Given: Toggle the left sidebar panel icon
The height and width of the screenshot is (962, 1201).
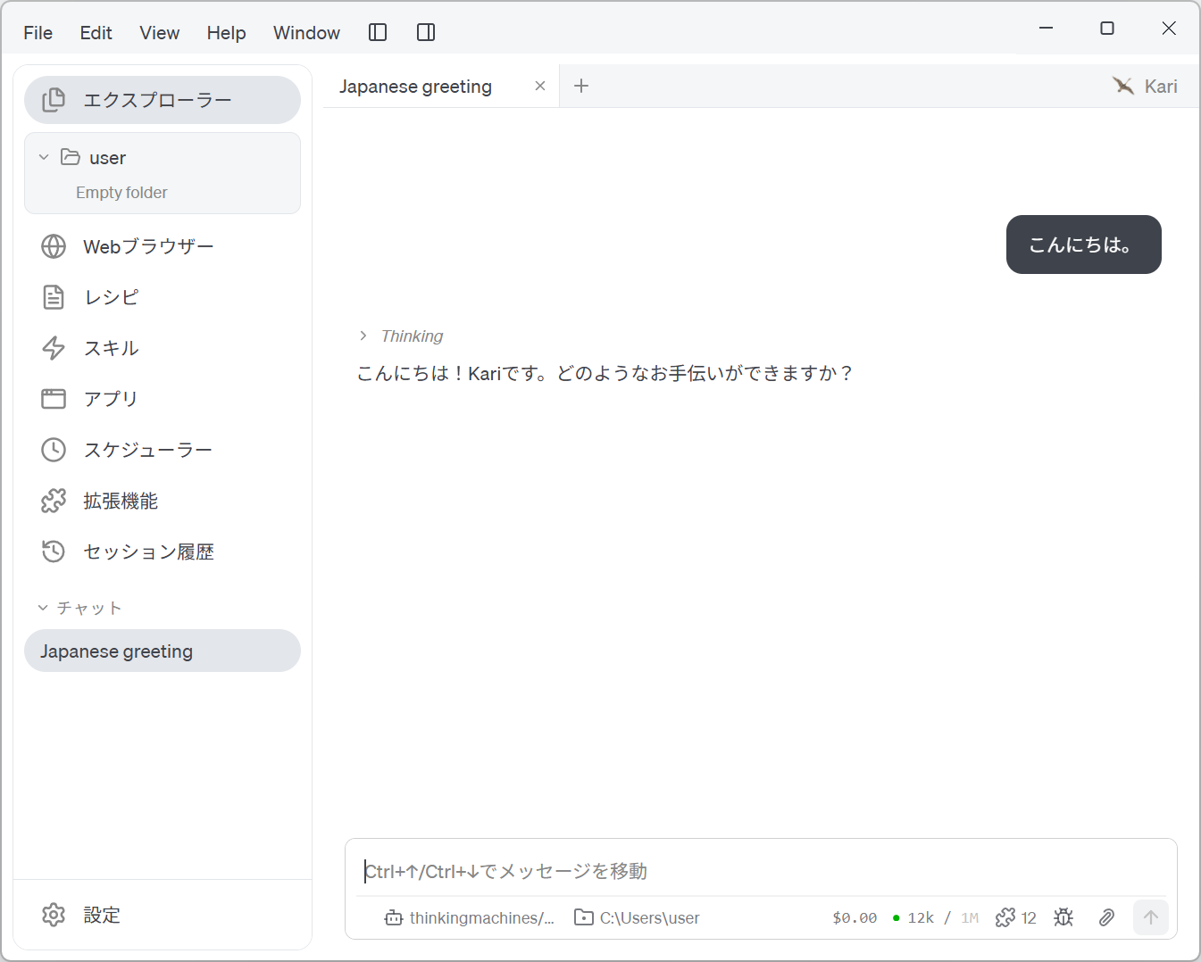Looking at the screenshot, I should [378, 33].
